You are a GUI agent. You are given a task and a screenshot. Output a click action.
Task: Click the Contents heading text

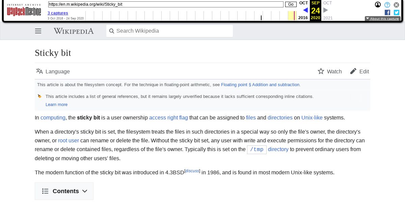pos(66,191)
